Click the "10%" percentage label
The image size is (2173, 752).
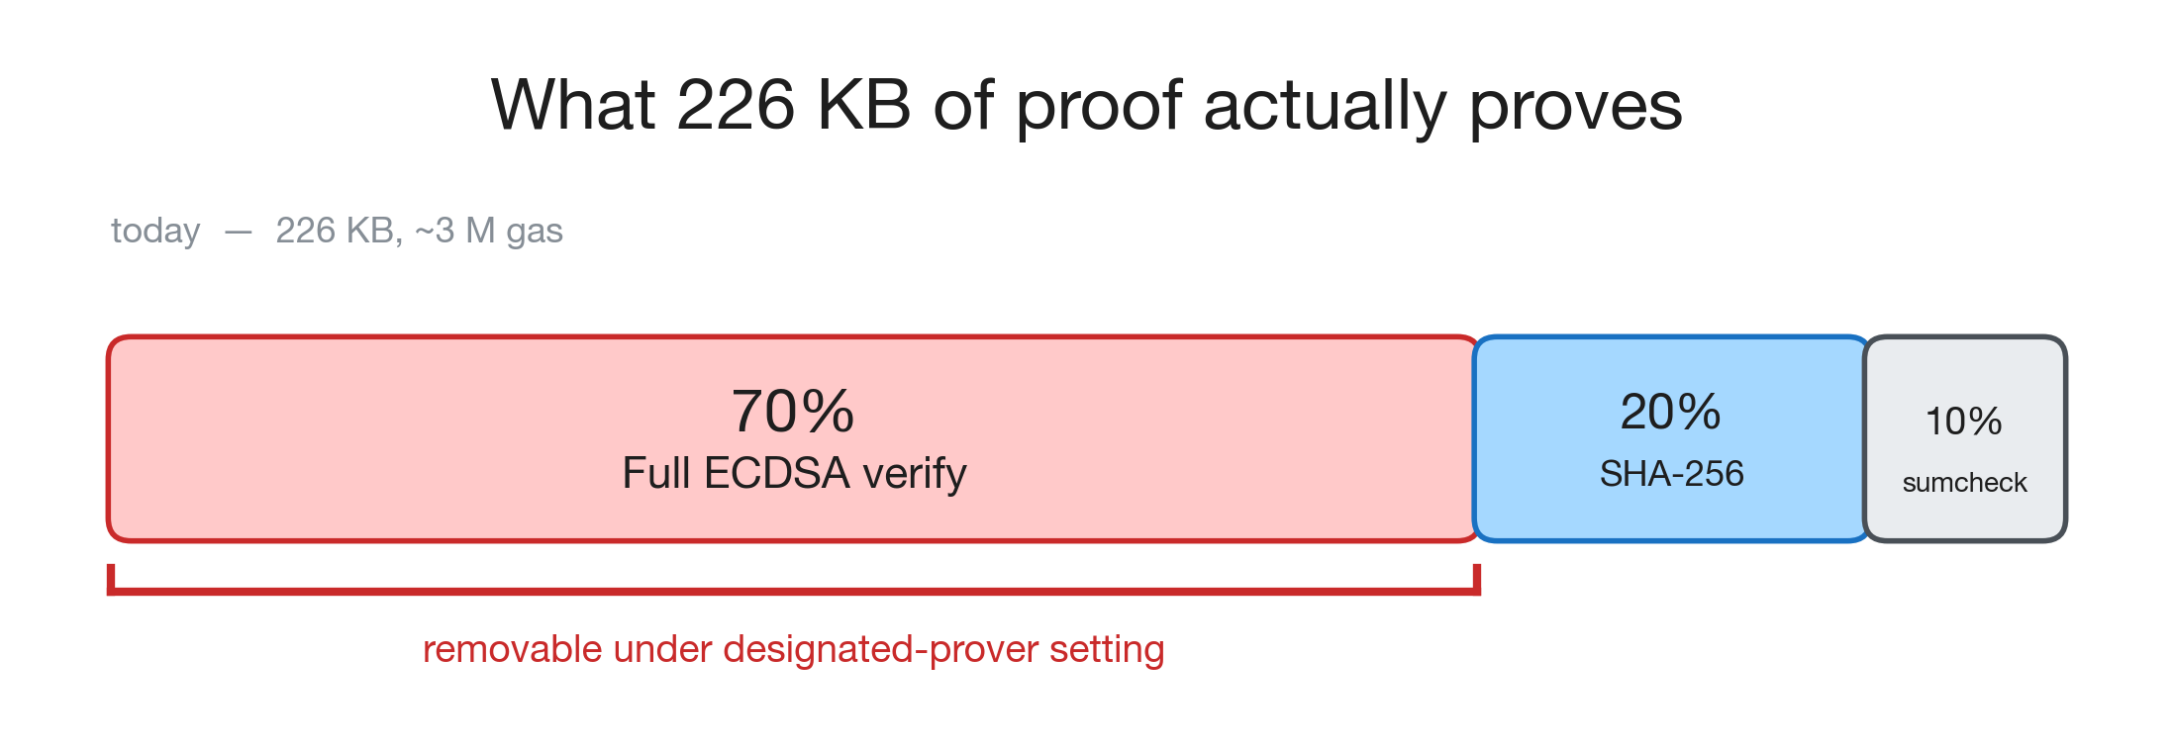pos(1963,422)
